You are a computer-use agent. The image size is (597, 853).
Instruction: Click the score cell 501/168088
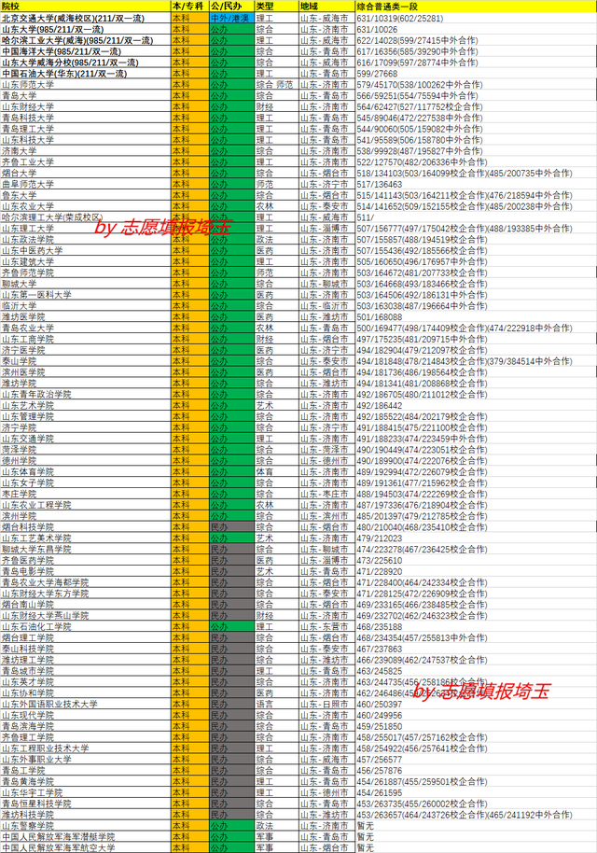(477, 317)
